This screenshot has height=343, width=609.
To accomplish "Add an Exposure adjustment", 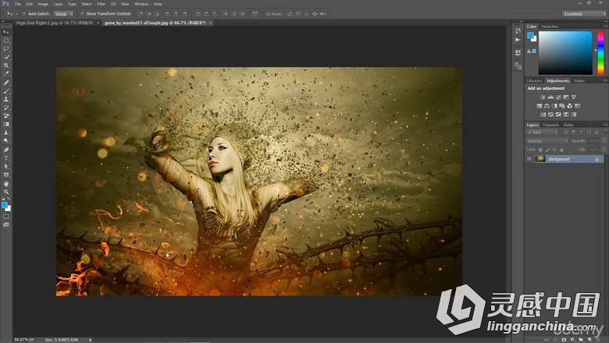I will click(566, 97).
